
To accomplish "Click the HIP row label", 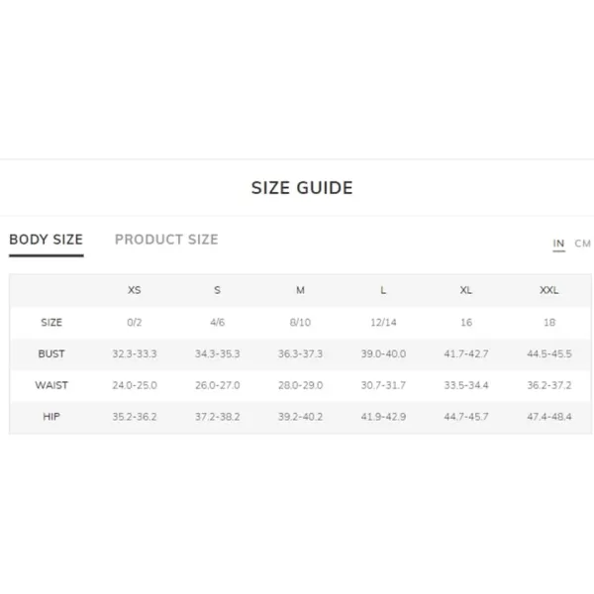I will [x=51, y=417].
